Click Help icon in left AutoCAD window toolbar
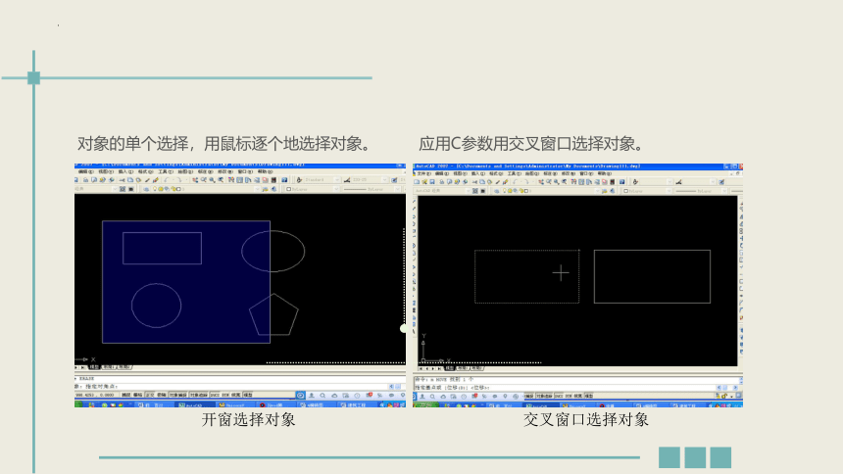843x474 pixels. [284, 180]
